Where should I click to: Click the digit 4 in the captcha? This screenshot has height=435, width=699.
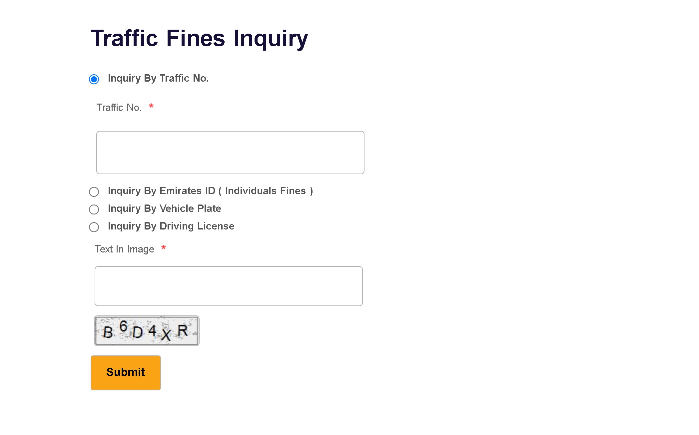pos(152,330)
